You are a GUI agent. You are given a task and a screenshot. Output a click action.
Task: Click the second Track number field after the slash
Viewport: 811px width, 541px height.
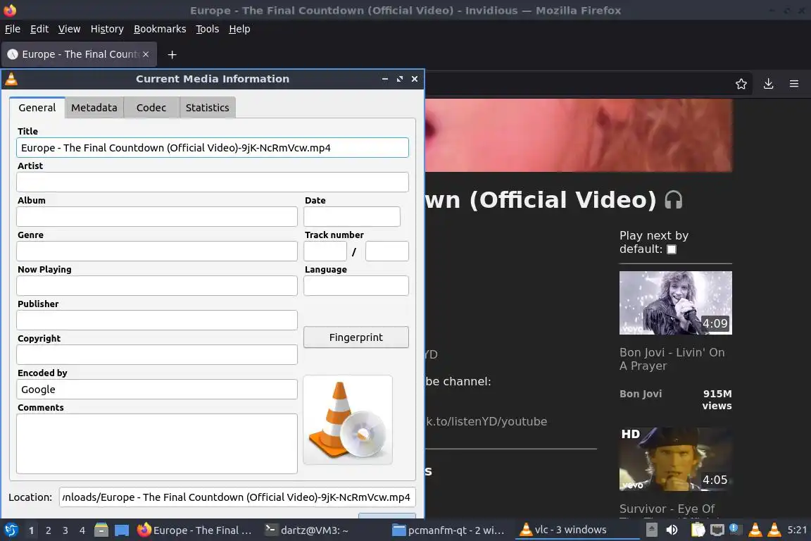point(387,251)
